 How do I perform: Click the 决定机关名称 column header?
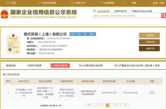click(x=88, y=81)
